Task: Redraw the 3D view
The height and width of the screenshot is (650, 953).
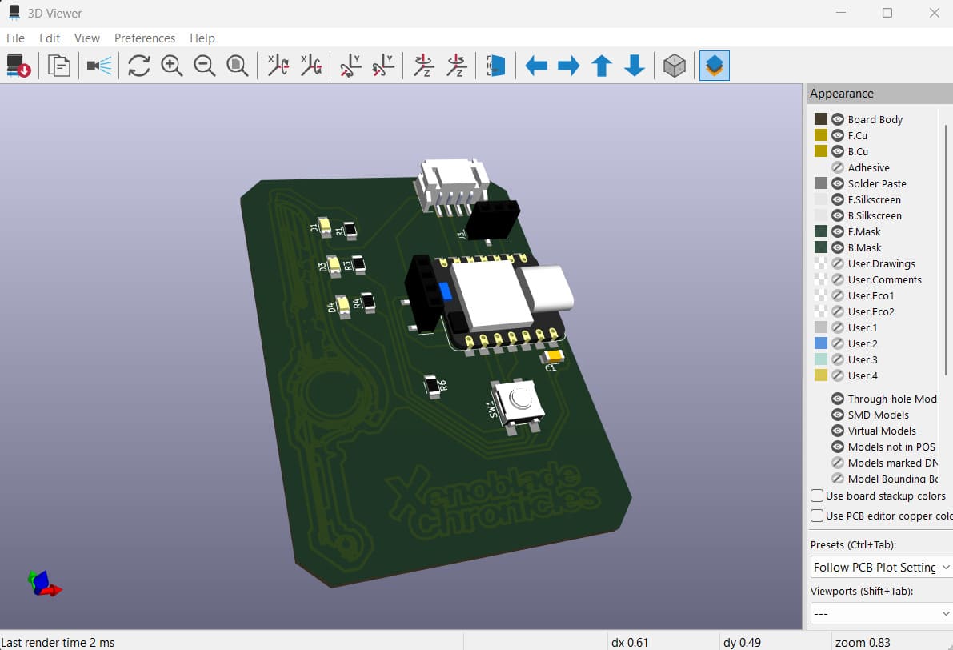Action: coord(138,66)
